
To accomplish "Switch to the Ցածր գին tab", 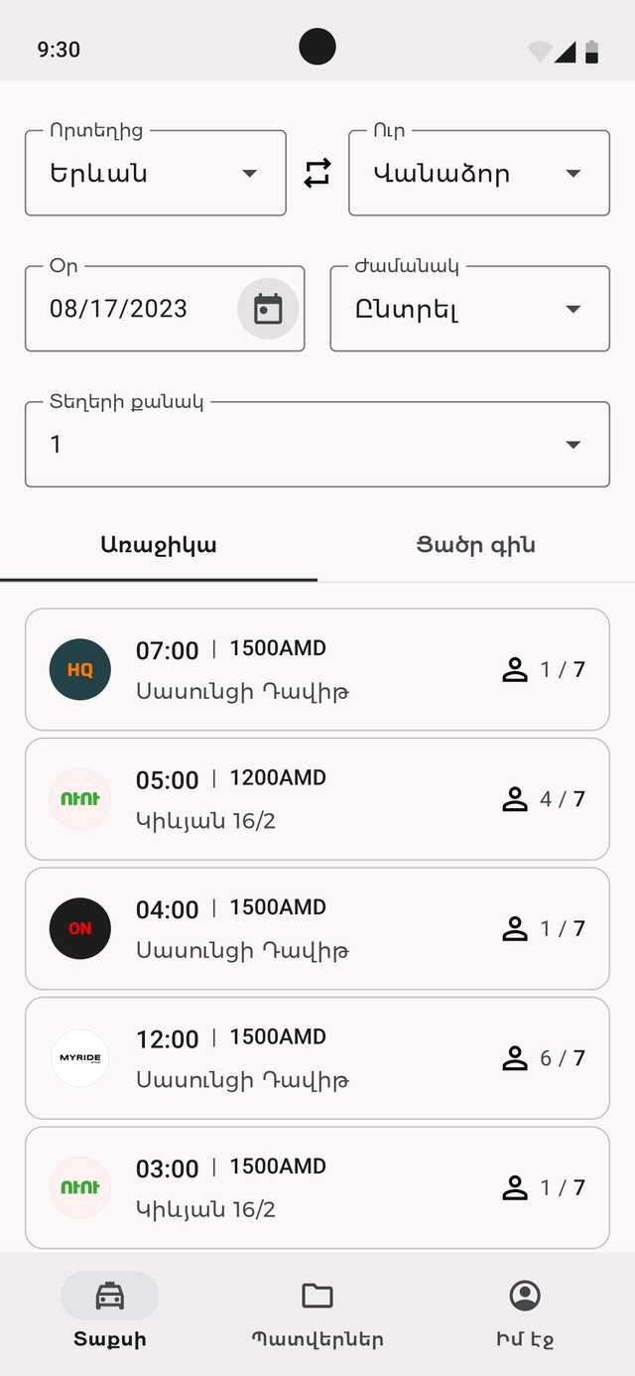I will tap(476, 545).
